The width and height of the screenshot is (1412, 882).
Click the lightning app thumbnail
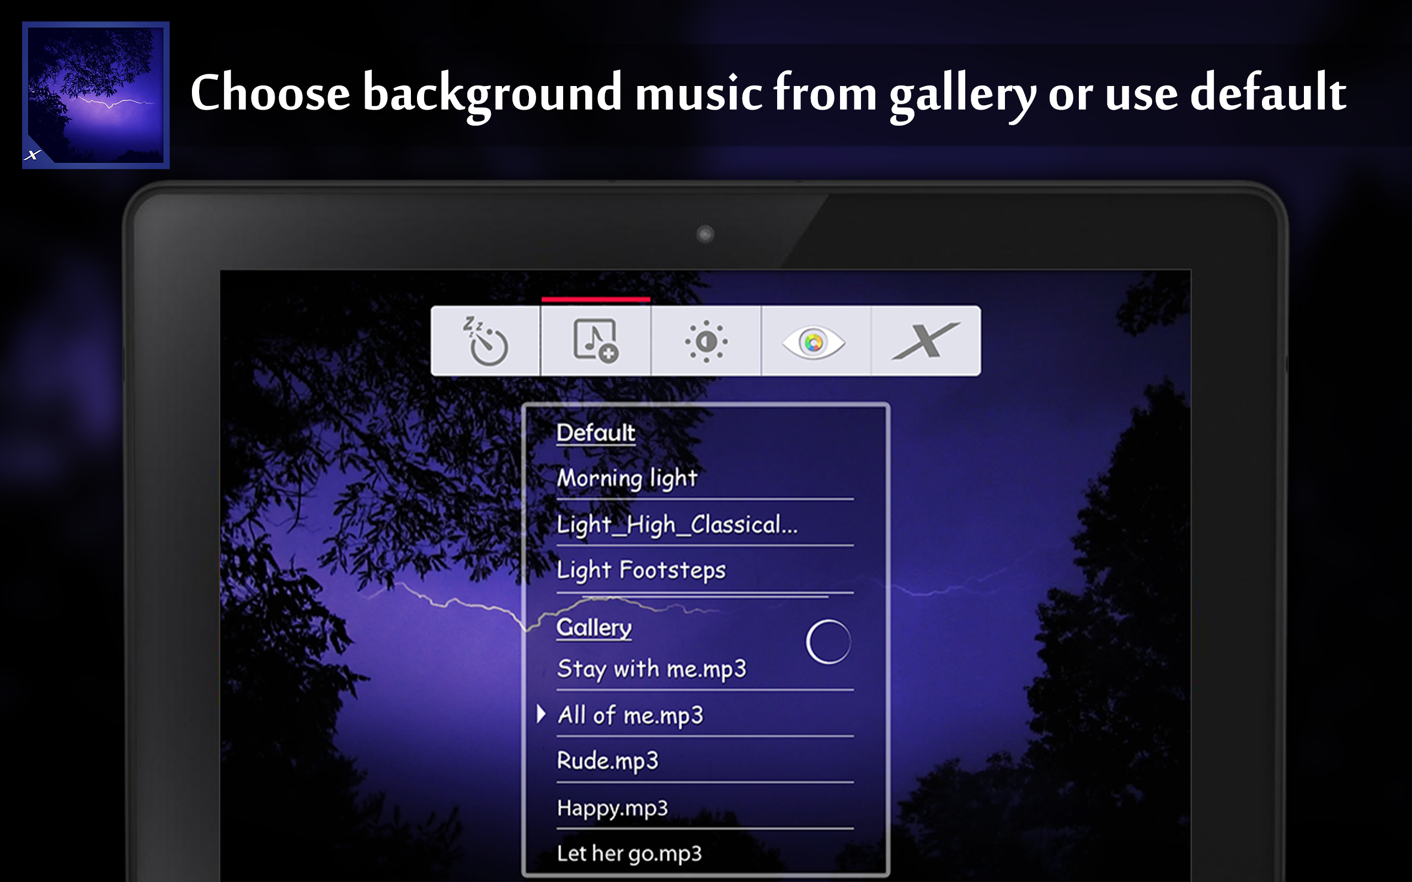[95, 94]
